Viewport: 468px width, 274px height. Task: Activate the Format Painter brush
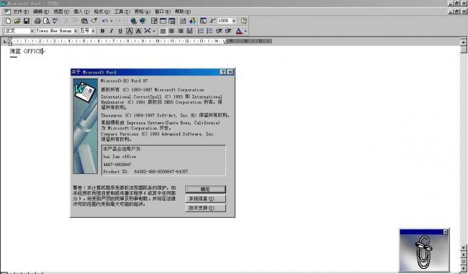pos(94,21)
